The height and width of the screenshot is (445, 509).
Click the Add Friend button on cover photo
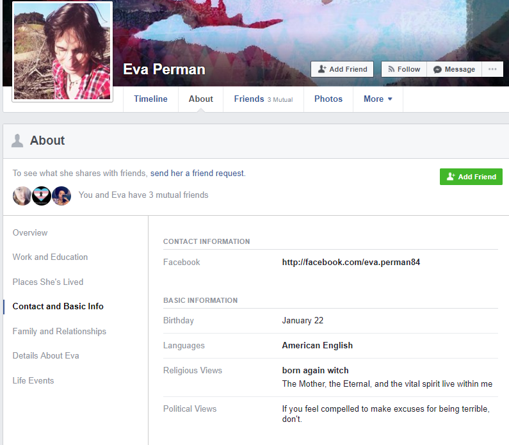(x=342, y=69)
